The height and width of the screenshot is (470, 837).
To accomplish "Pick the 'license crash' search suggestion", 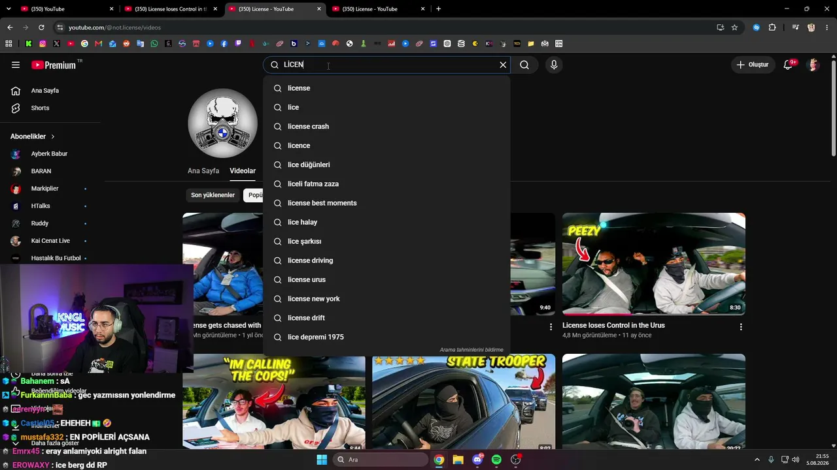I will (x=386, y=127).
